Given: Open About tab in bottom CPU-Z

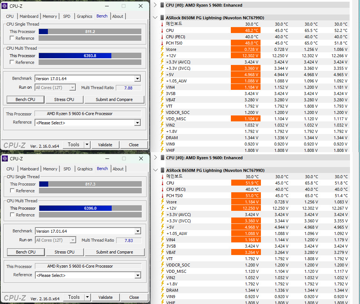Looking at the screenshot, I should tap(118, 169).
